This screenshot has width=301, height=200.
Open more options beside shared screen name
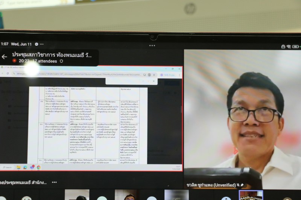54,182
